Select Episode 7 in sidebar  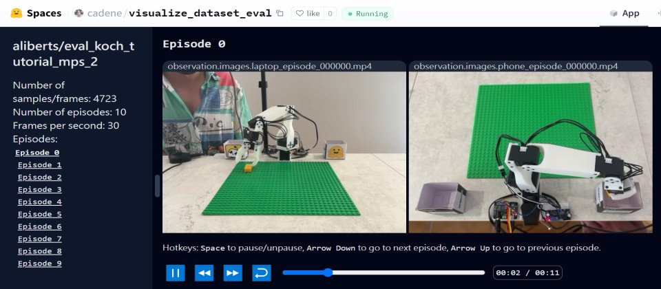tap(40, 239)
